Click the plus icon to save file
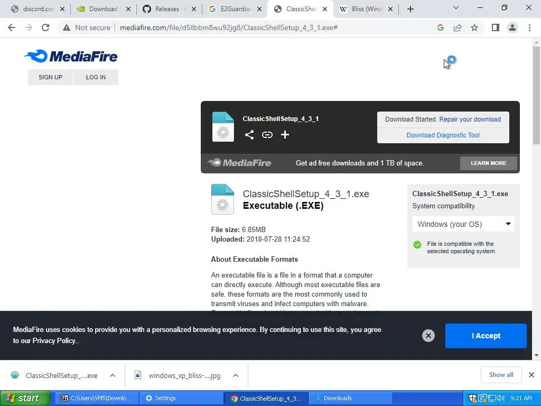The image size is (541, 406). pyautogui.click(x=285, y=135)
